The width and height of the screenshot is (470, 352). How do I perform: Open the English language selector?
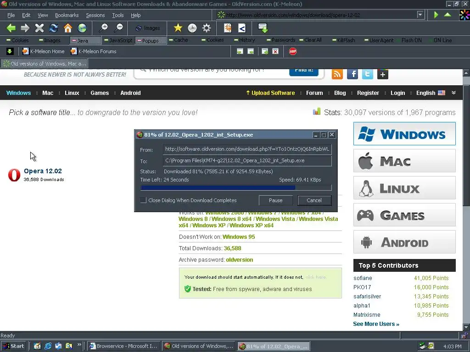coord(431,93)
